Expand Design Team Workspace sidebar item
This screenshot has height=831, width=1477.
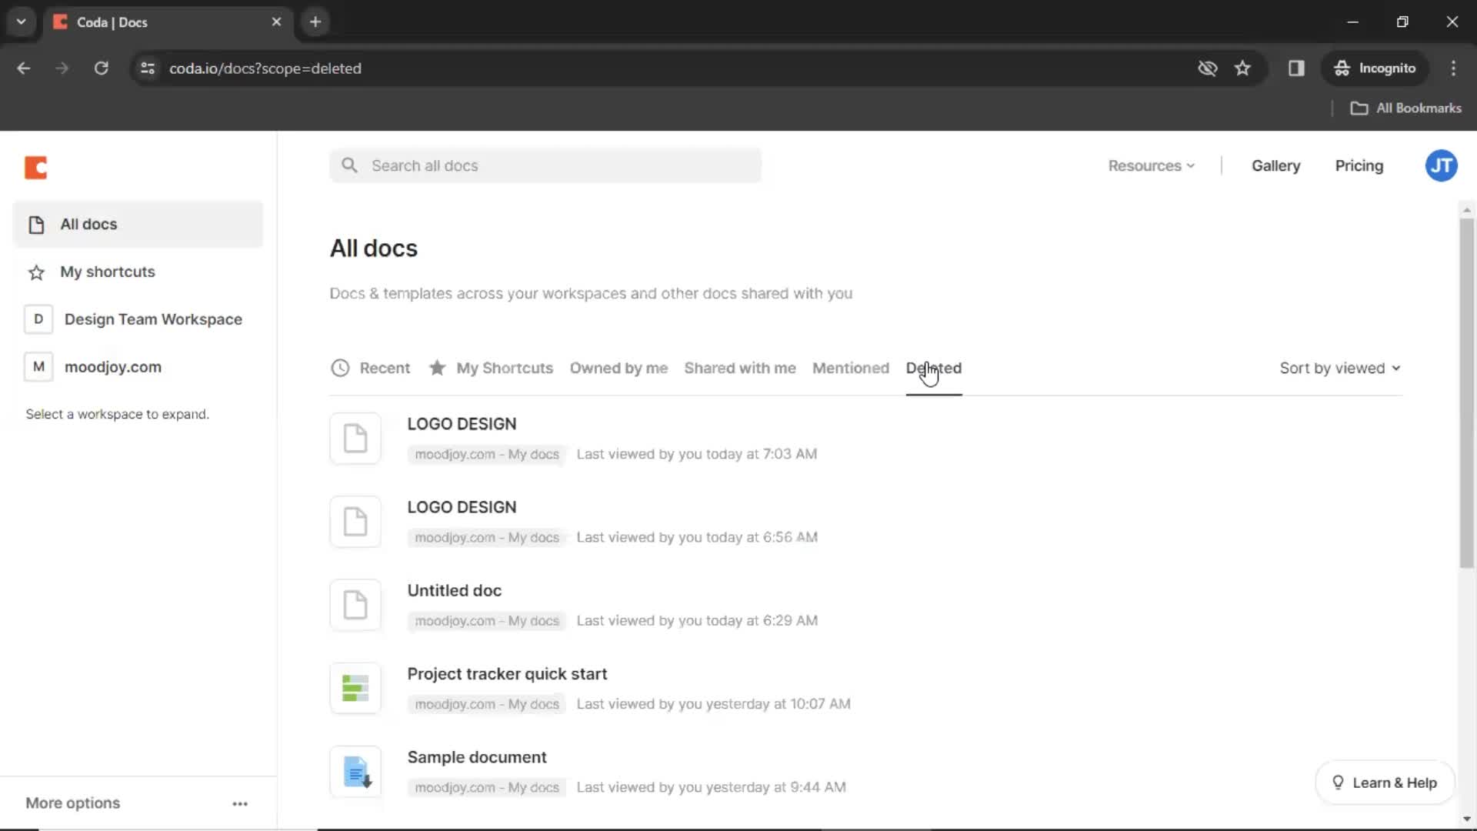click(152, 319)
